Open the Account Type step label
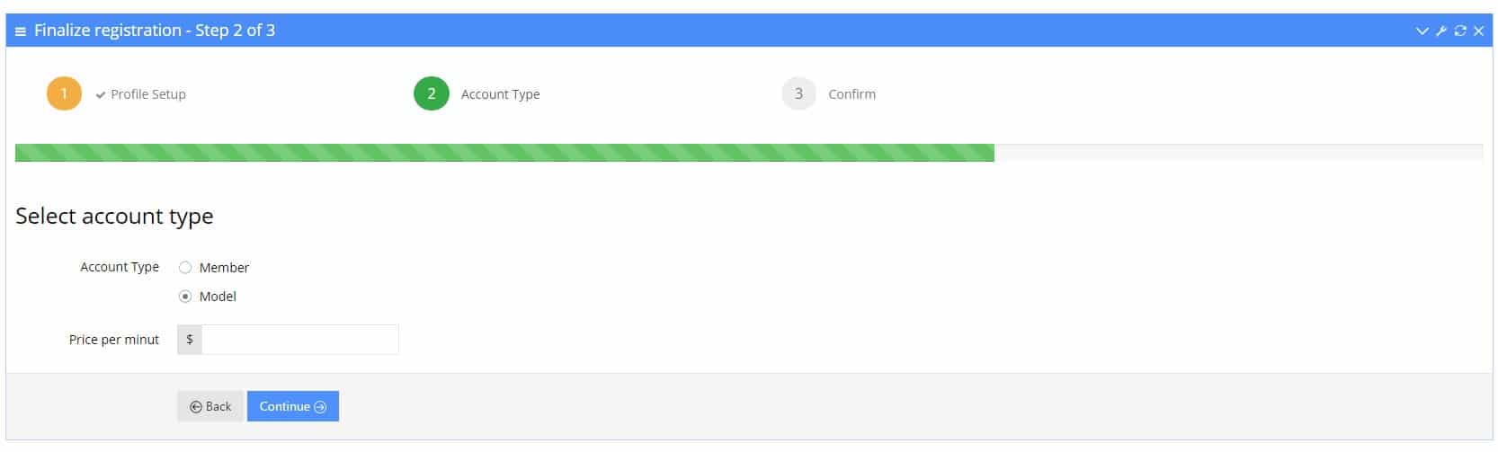This screenshot has height=452, width=1498. pyautogui.click(x=501, y=94)
